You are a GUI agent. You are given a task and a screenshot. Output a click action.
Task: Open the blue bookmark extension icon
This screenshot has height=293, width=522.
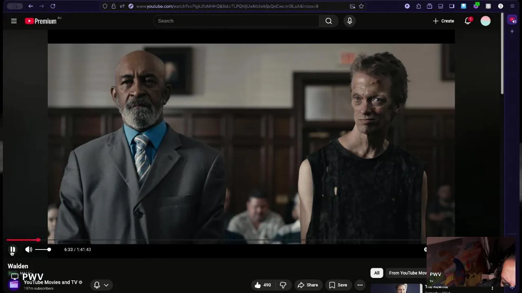pos(464,6)
